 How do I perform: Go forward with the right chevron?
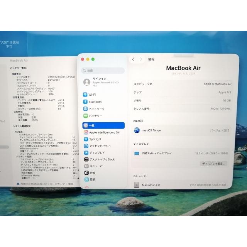pyautogui.click(x=141, y=59)
